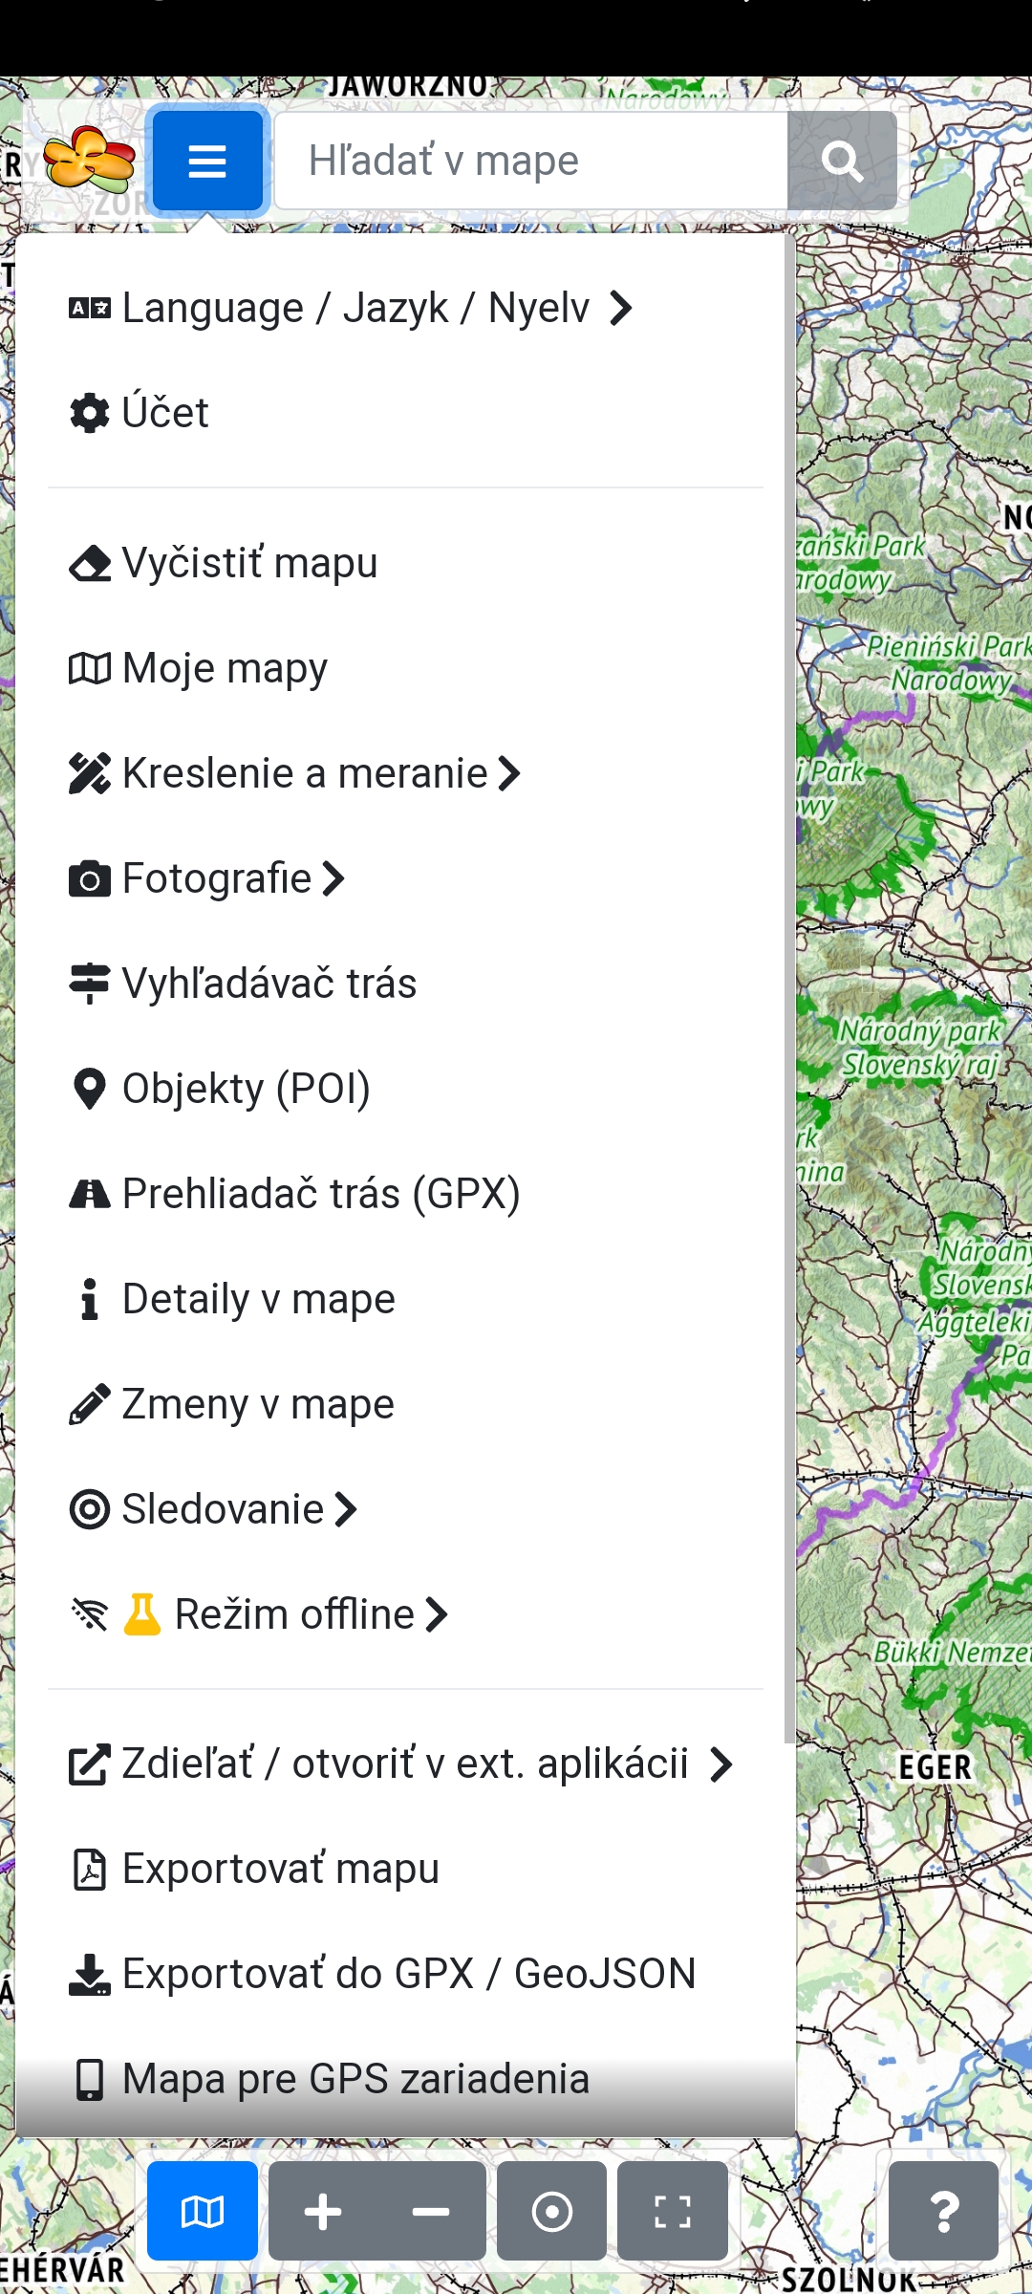1032x2294 pixels.
Task: Center map on my location
Action: 551,2211
